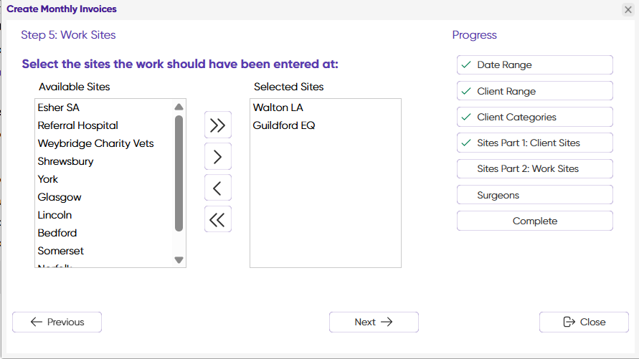Remove one site from Selected Sites
The image size is (639, 359).
[218, 188]
